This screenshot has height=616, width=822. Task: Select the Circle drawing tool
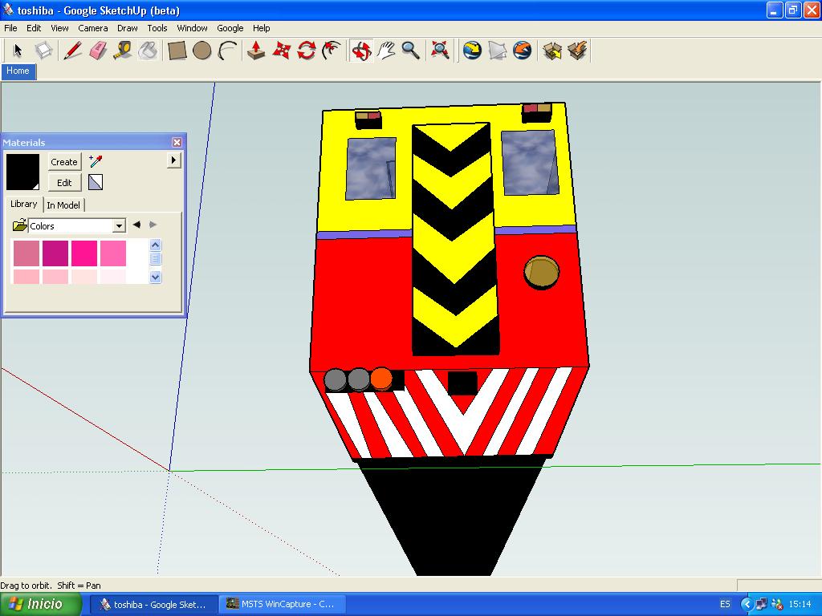[x=201, y=51]
